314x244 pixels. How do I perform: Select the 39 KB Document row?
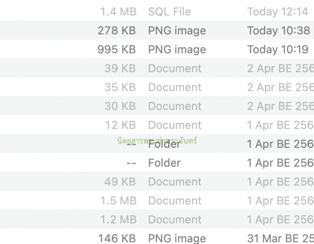[x=157, y=68]
